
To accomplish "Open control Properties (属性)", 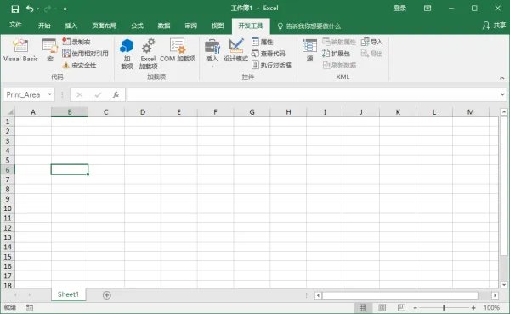I will coord(262,42).
